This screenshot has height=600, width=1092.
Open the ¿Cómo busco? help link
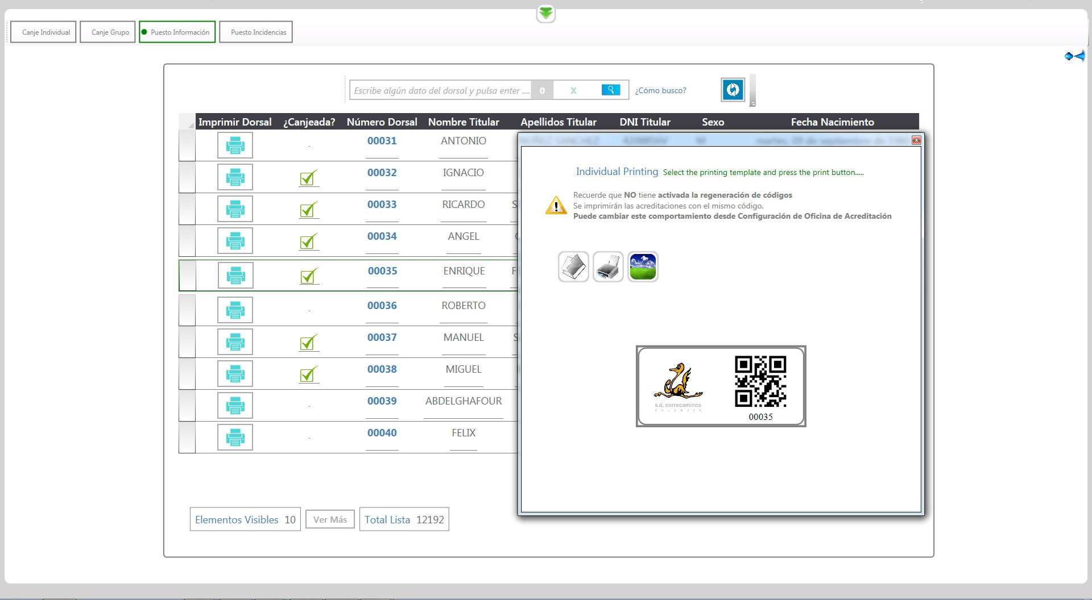coord(660,90)
